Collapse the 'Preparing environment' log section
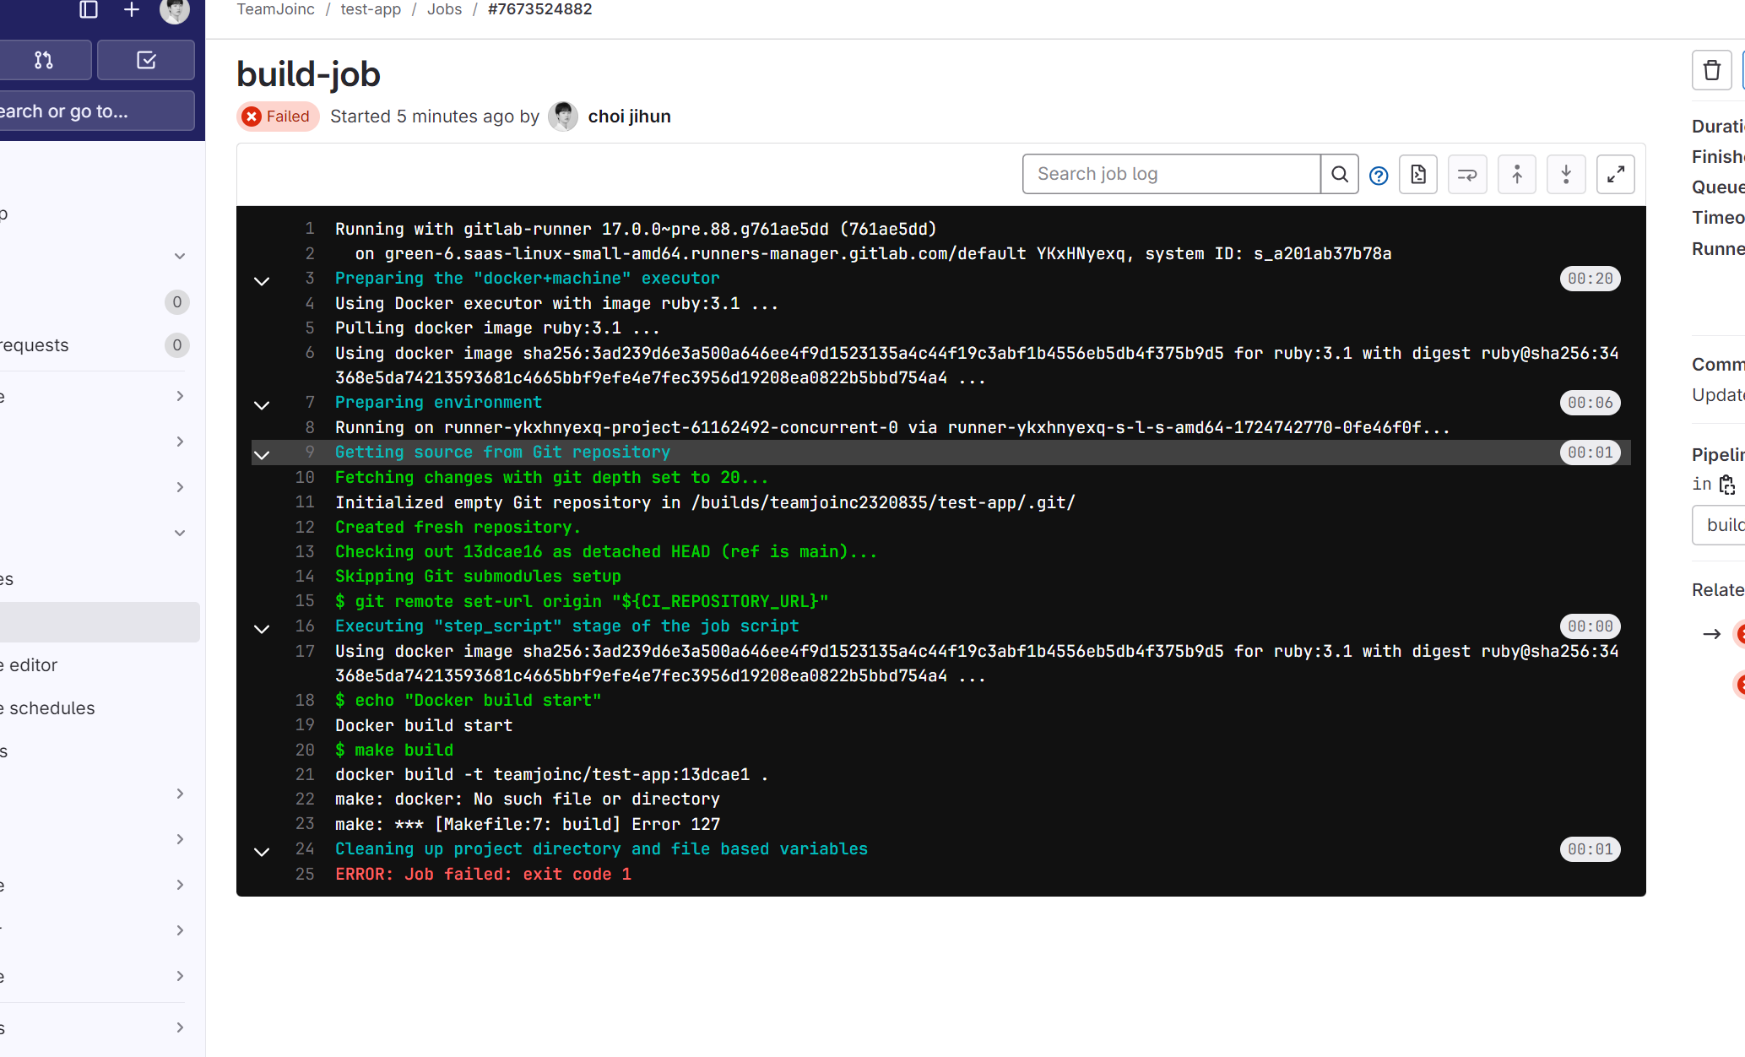Viewport: 1745px width, 1057px height. click(262, 404)
